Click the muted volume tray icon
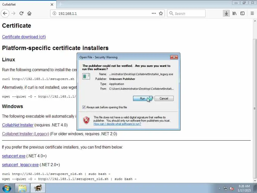This screenshot has height=193, width=257. pos(232,188)
